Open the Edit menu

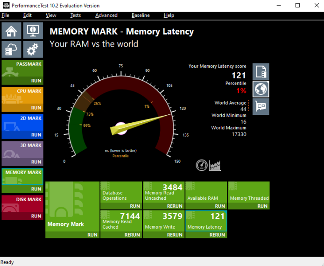[28, 15]
